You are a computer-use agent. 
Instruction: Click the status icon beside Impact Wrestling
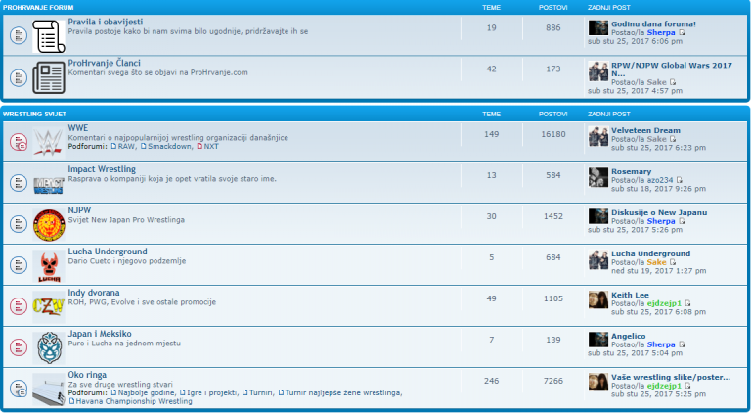pyautogui.click(x=19, y=183)
